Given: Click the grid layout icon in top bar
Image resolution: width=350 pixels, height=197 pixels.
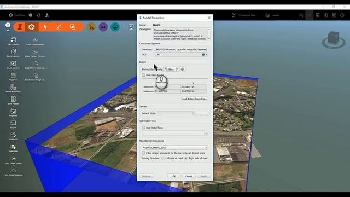Looking at the screenshot, I should [334, 15].
